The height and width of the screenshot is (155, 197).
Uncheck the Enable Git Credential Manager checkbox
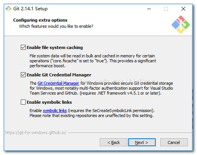(23, 75)
